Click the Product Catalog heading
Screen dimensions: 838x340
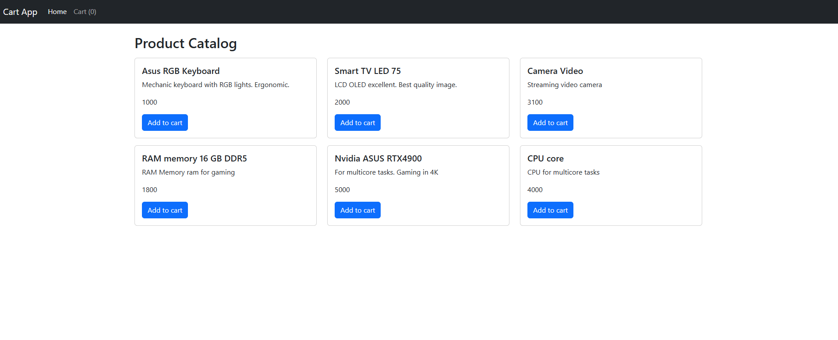(x=185, y=43)
